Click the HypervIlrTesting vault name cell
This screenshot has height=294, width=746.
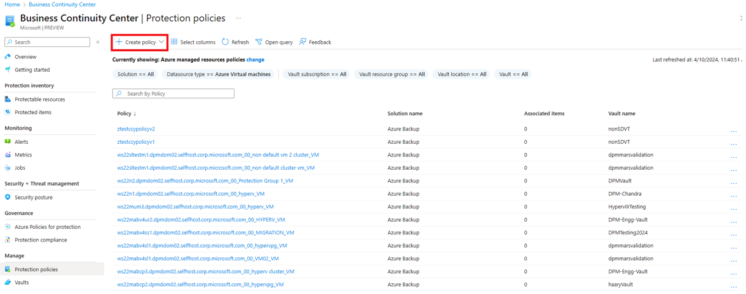tap(627, 207)
